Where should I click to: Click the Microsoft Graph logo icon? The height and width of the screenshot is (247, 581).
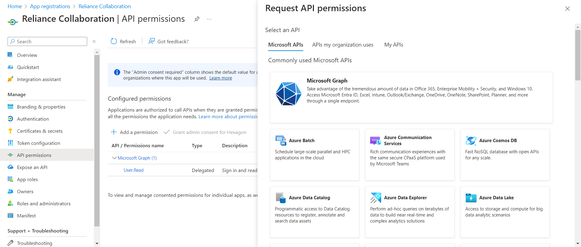pos(289,94)
